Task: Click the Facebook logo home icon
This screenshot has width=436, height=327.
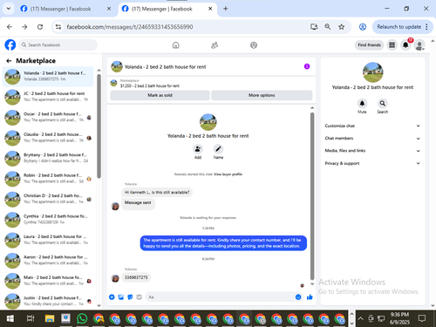Action: [x=10, y=45]
